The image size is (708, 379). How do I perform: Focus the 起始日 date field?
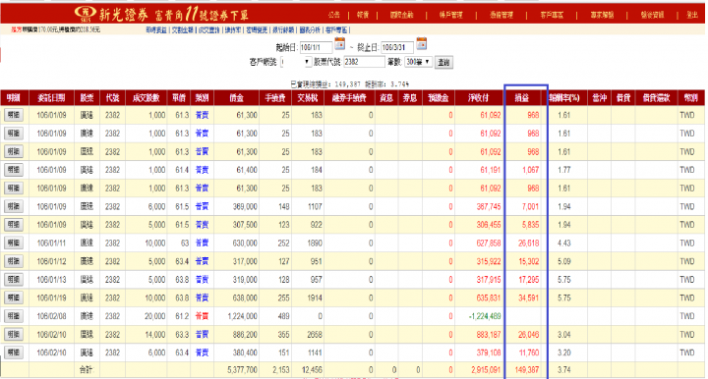316,47
